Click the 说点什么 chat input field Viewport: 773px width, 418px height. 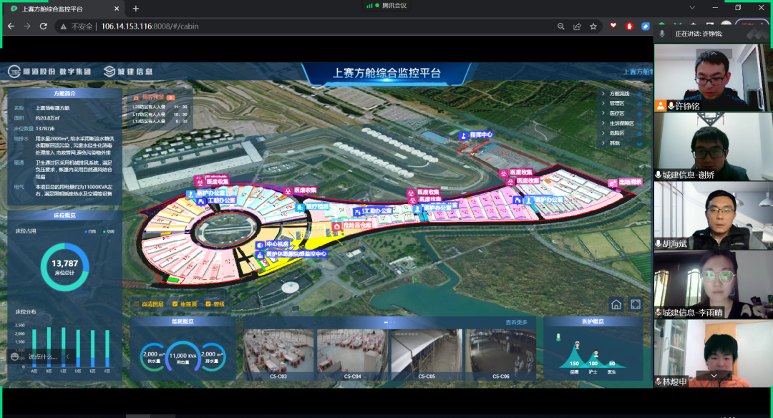[x=44, y=356]
